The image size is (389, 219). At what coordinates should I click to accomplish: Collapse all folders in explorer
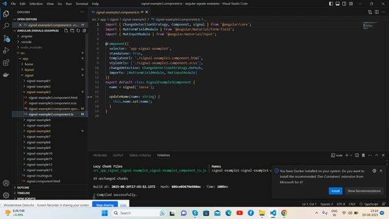pyautogui.click(x=84, y=30)
